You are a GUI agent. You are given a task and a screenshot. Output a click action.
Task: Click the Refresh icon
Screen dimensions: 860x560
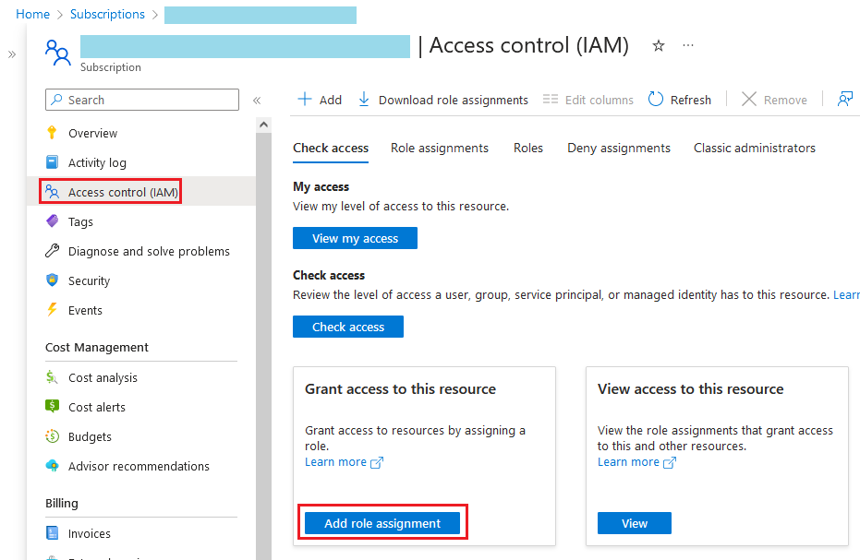(656, 100)
